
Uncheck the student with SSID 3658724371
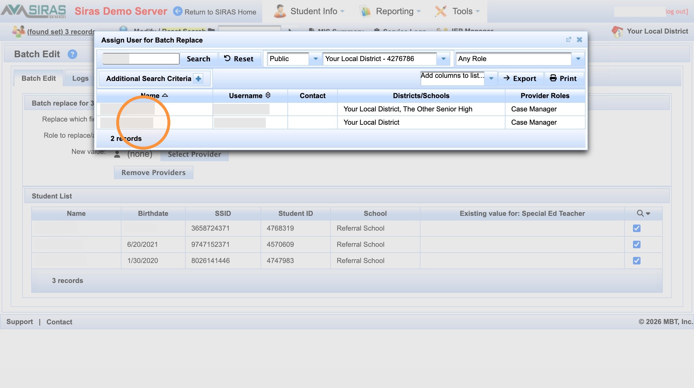pyautogui.click(x=636, y=228)
